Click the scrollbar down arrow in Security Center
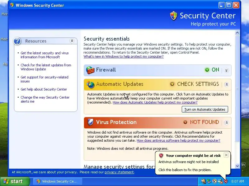 point(237,166)
